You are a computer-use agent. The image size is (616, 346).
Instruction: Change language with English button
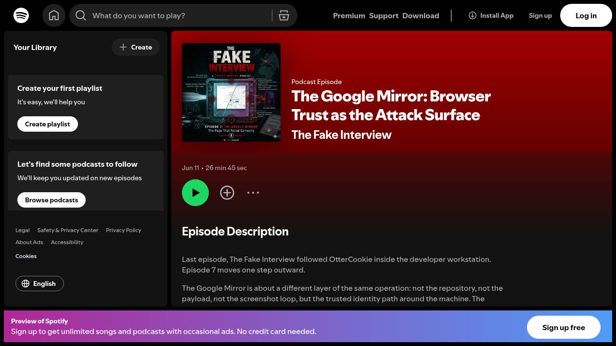tap(39, 284)
